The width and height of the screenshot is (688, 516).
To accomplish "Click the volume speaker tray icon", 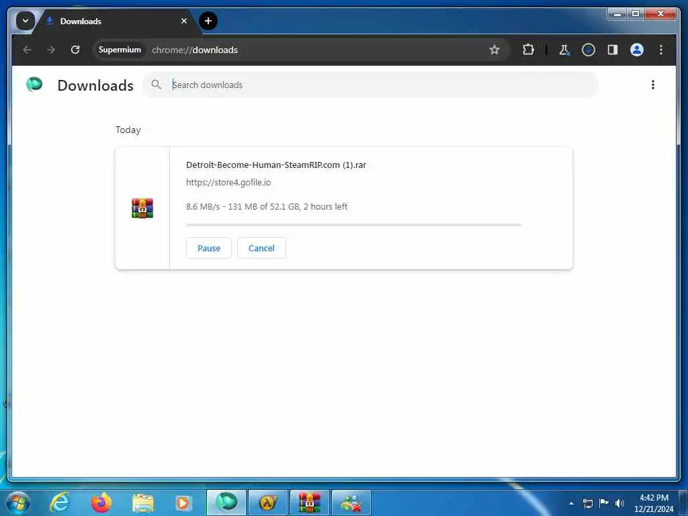I will (x=619, y=503).
